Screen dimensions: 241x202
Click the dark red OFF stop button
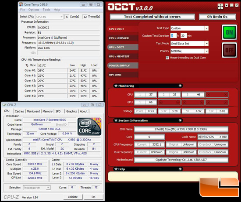coord(229,50)
